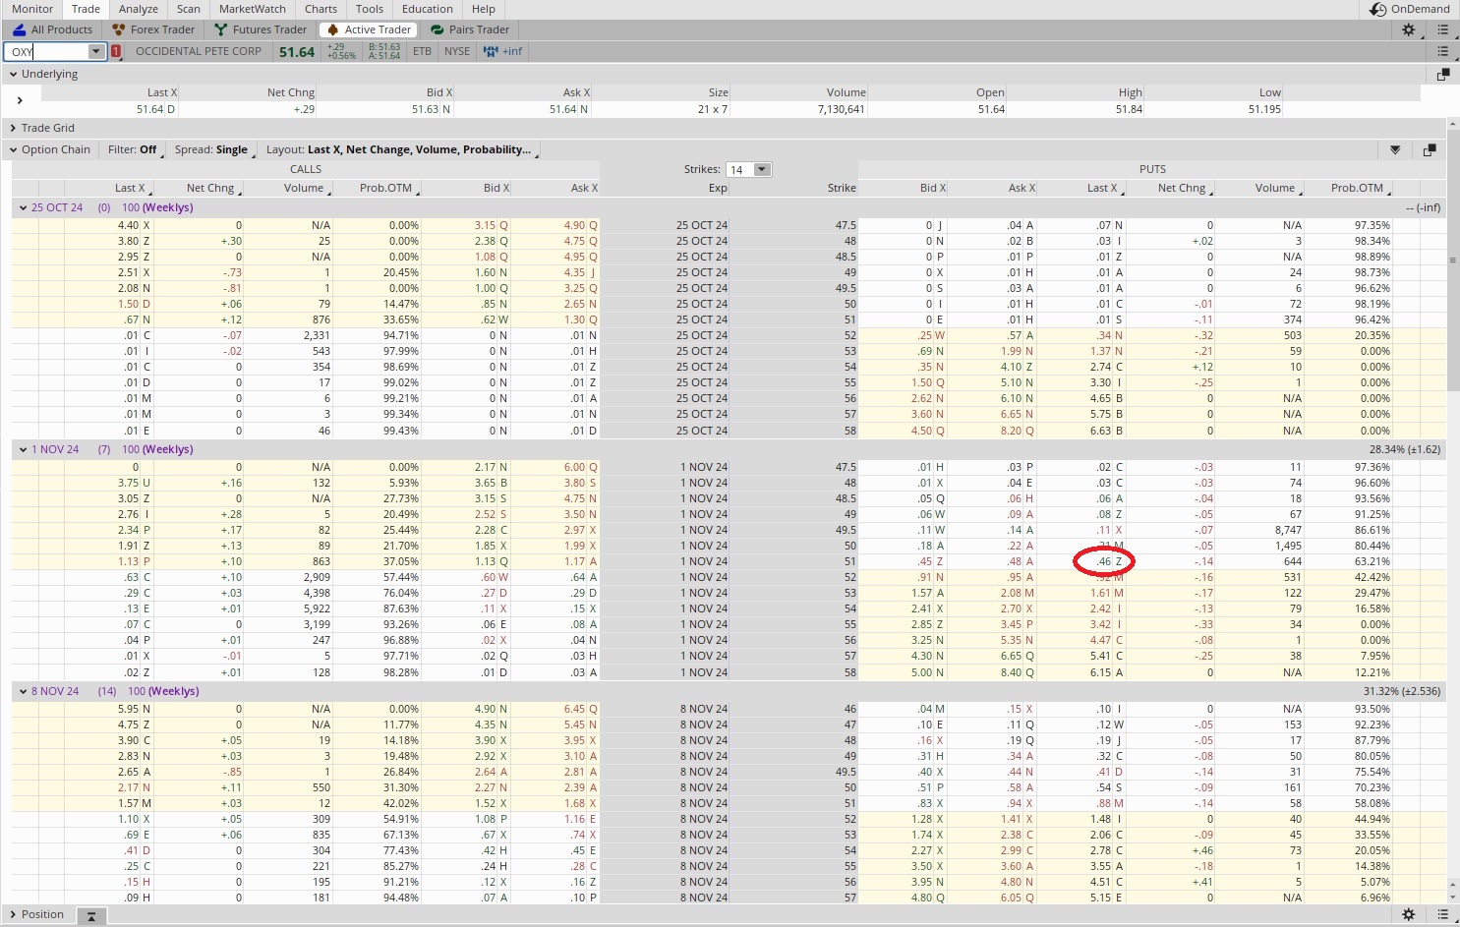Collapse the 1 NOV 24 expiration group
This screenshot has height=927, width=1460.
[23, 450]
